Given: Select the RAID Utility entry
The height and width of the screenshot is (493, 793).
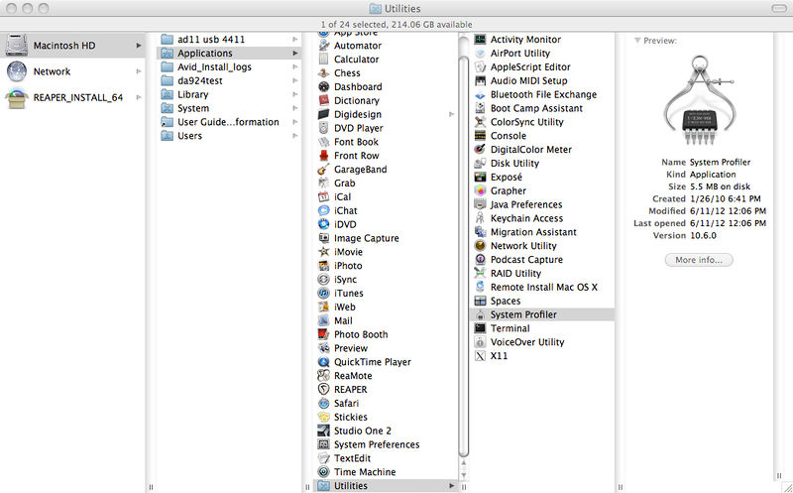Looking at the screenshot, I should pos(515,274).
